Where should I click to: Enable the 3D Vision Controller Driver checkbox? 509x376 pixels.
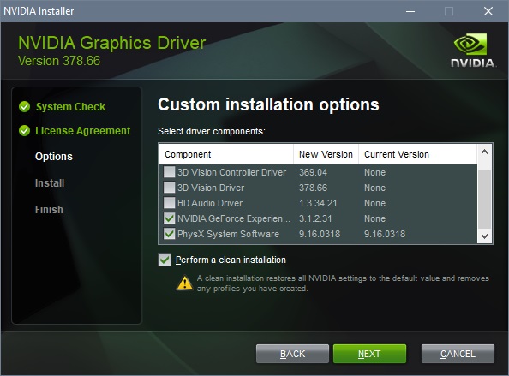coord(169,172)
